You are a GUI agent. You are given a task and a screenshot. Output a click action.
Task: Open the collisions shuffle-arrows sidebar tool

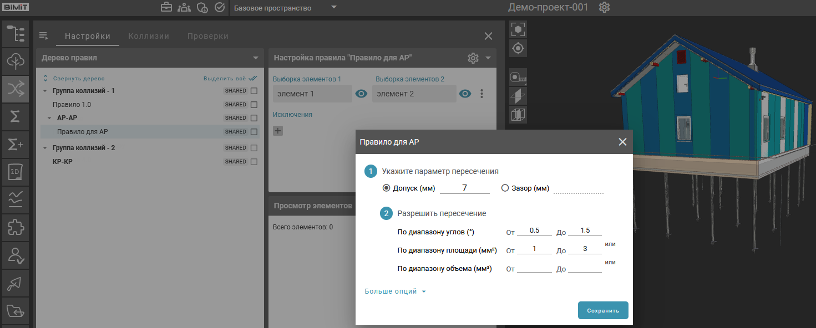point(16,89)
